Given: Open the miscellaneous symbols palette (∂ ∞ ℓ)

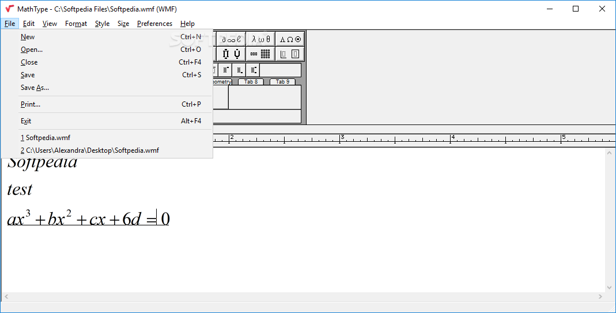Looking at the screenshot, I should pyautogui.click(x=231, y=39).
